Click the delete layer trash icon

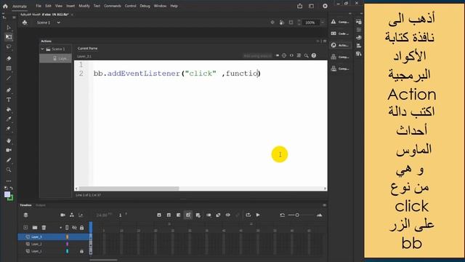tap(44, 228)
